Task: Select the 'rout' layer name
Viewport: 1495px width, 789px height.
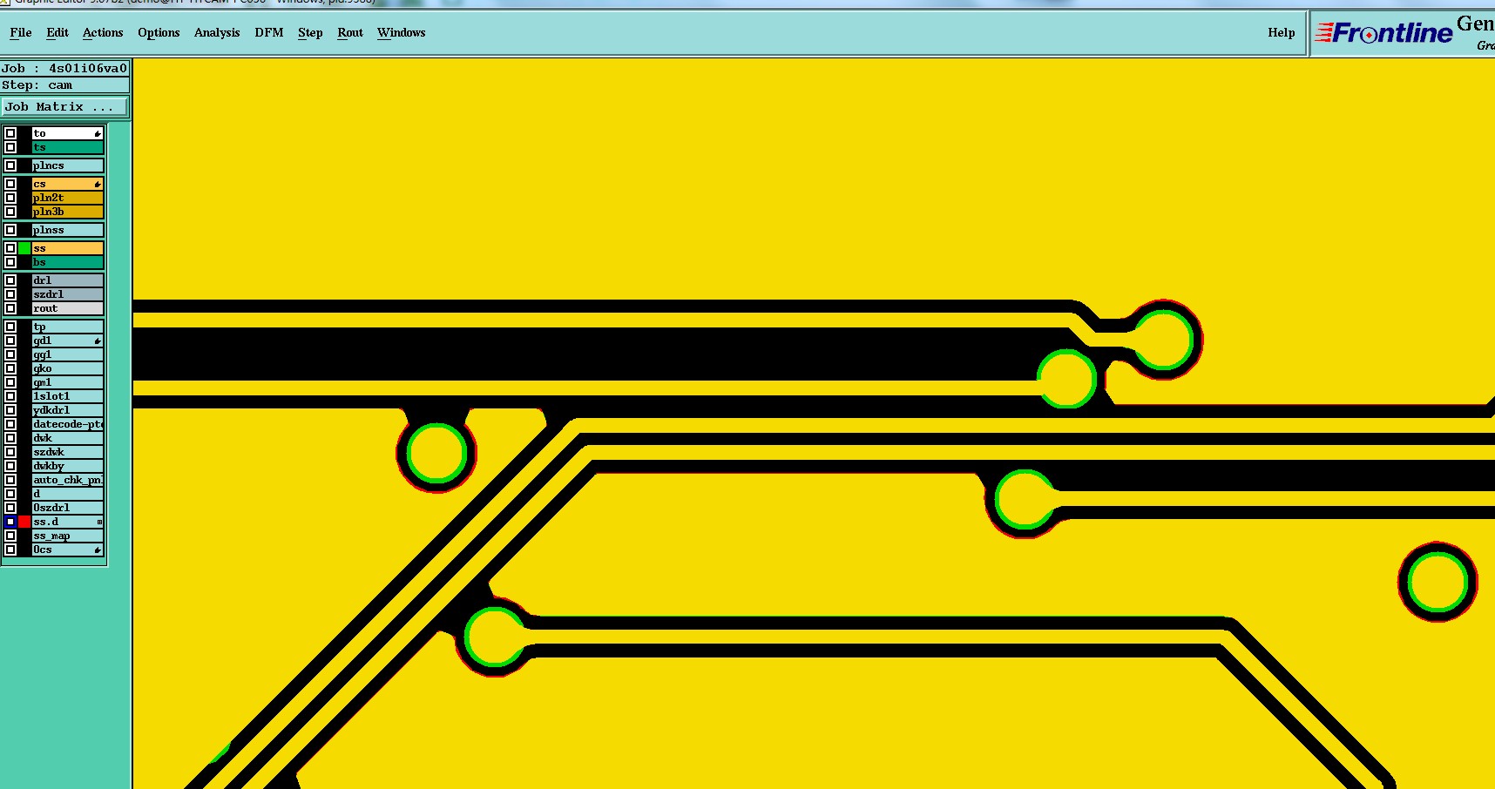Action: pyautogui.click(x=68, y=308)
